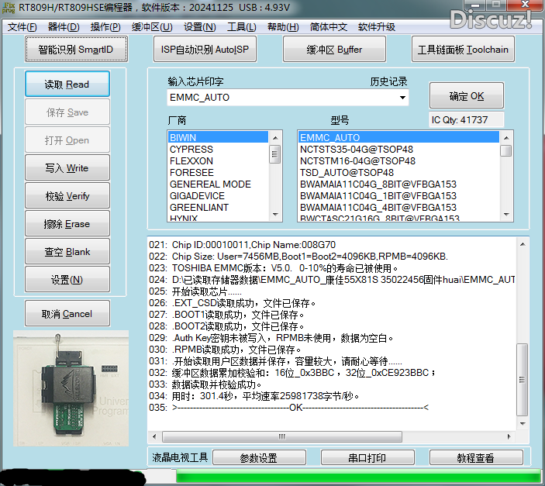Click log panel scroll down arrow
This screenshot has width=545, height=486.
(x=522, y=424)
